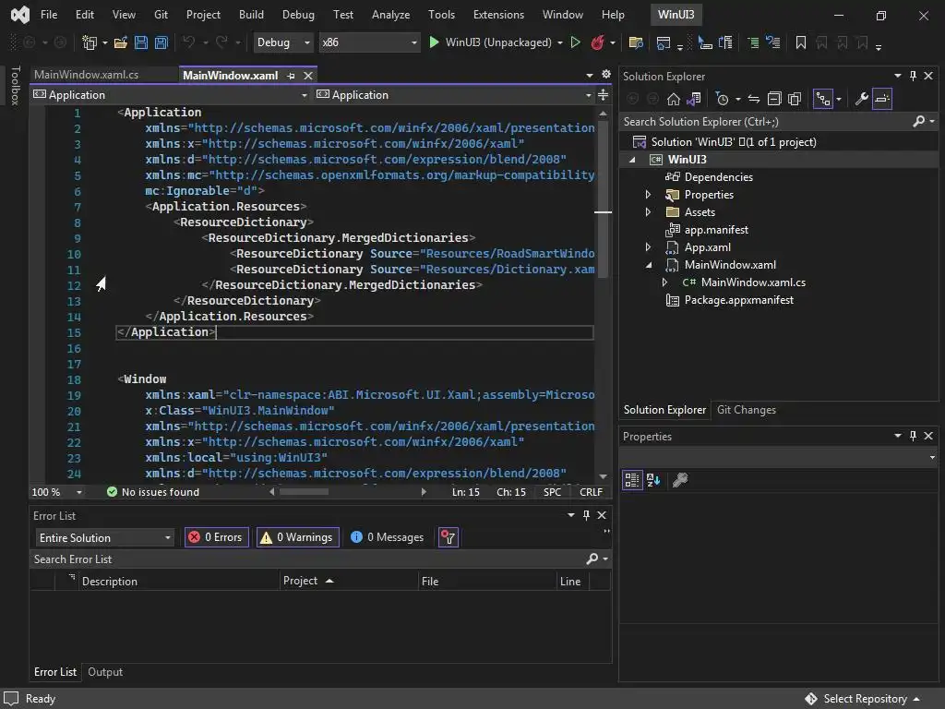Click the bookmark icon in toolbar

coord(800,42)
